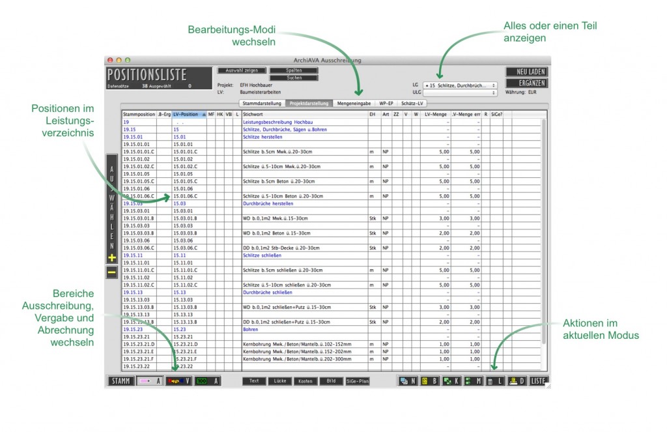
Task: Click the N action icon in bottom bar
Action: click(x=407, y=381)
